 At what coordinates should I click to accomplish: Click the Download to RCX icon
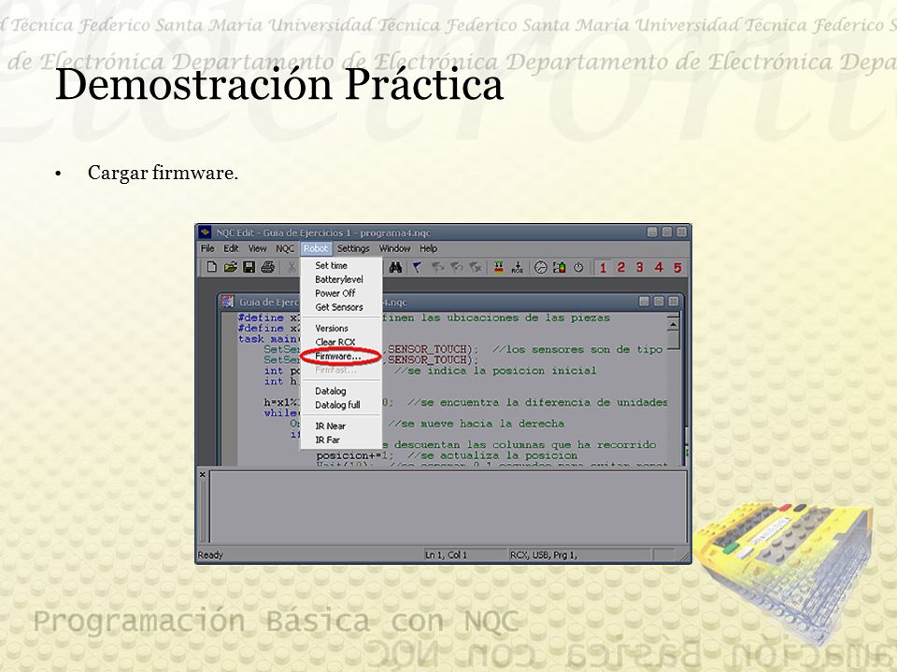click(518, 268)
